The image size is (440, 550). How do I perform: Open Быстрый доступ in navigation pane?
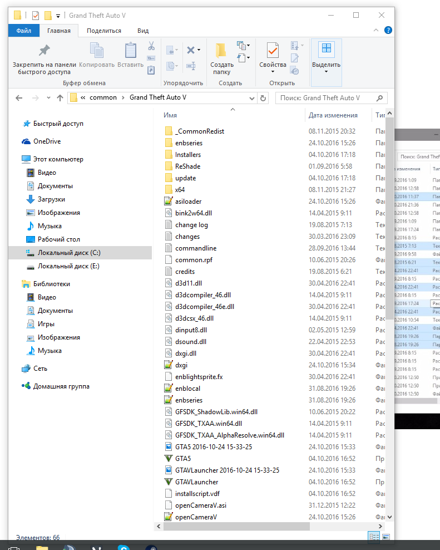pos(58,124)
